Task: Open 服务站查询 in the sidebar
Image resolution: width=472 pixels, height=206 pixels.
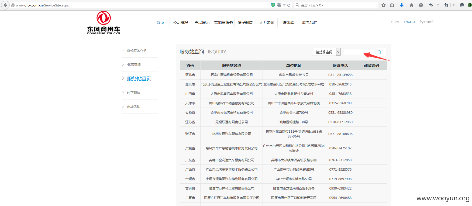Action: [x=139, y=78]
